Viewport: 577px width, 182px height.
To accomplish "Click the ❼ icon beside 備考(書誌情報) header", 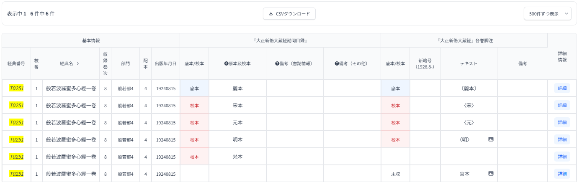I will click(277, 63).
